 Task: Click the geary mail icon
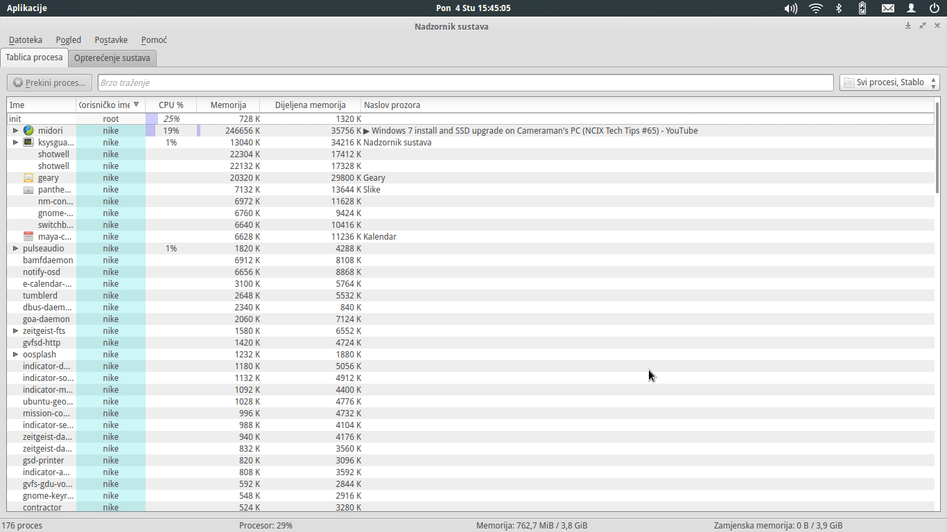pyautogui.click(x=28, y=178)
